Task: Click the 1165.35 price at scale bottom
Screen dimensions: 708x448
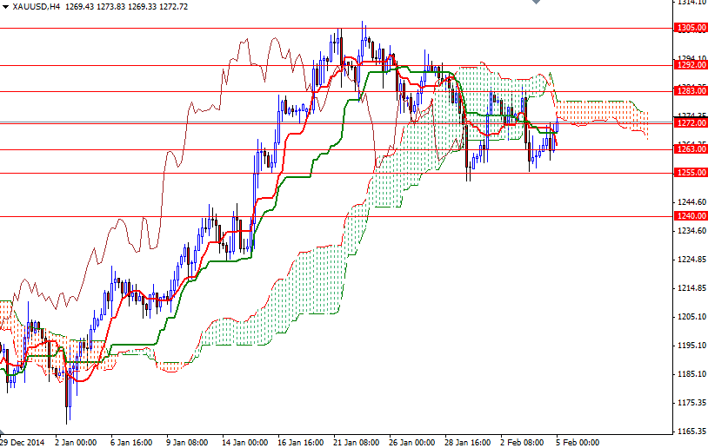Action: (691, 432)
